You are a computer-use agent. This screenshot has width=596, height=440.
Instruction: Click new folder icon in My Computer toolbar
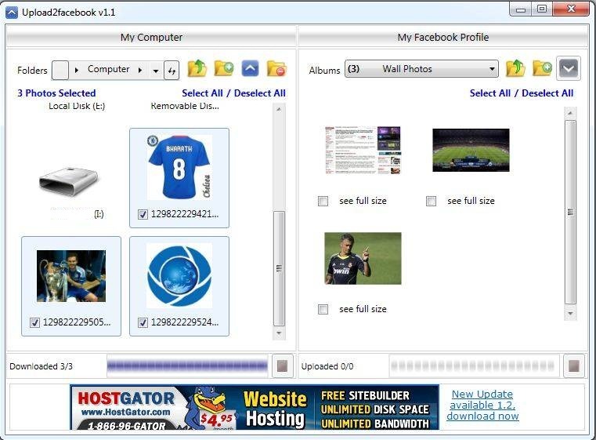224,69
